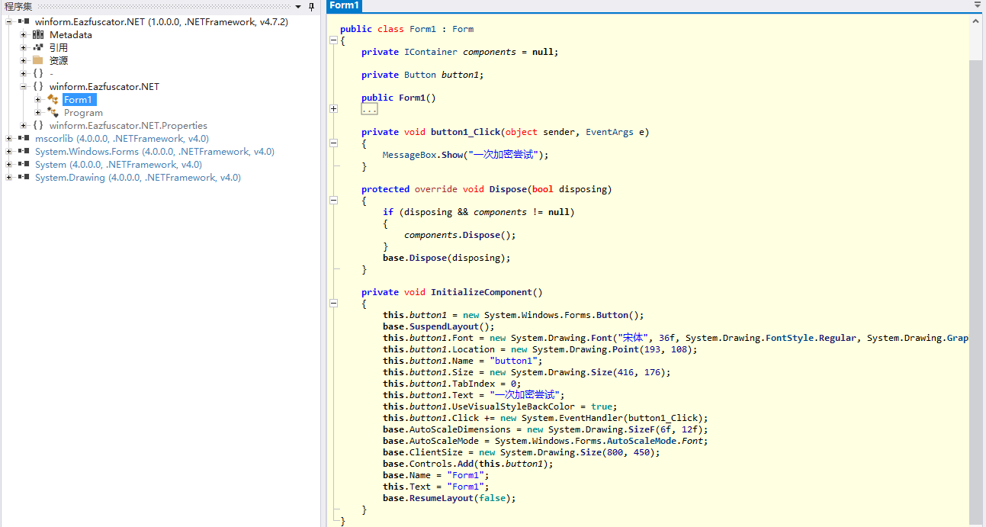Expand the System.Windows.Forms assembly node
986x527 pixels.
tap(9, 152)
